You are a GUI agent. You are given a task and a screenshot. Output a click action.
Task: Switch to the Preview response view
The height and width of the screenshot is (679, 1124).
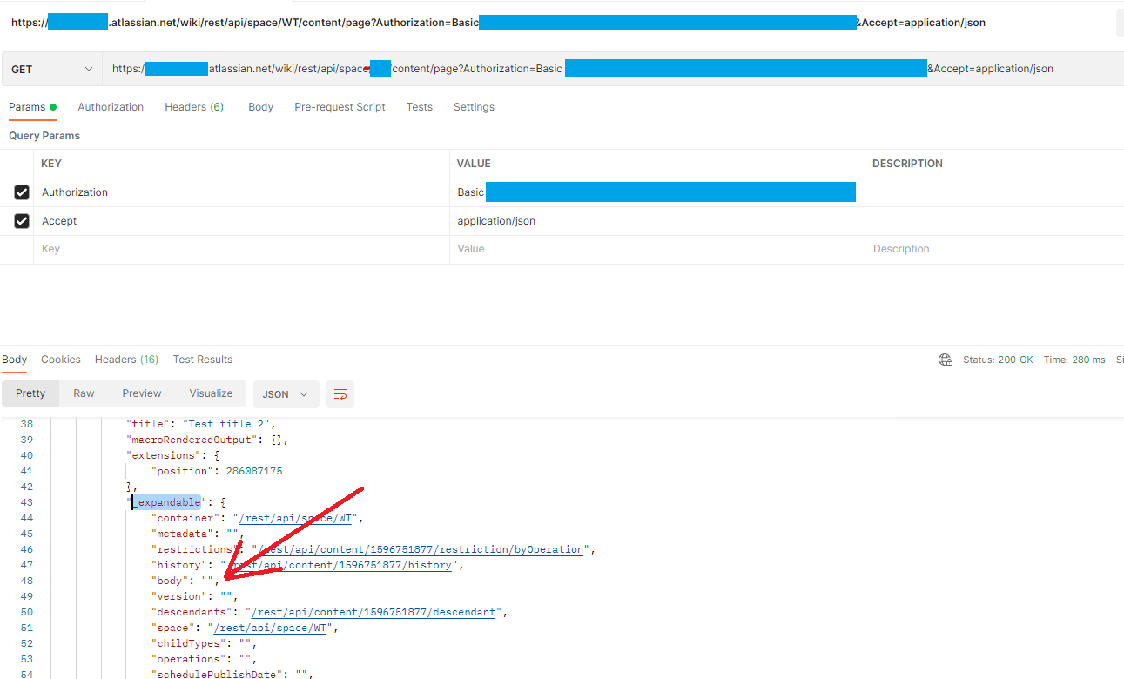(x=141, y=393)
